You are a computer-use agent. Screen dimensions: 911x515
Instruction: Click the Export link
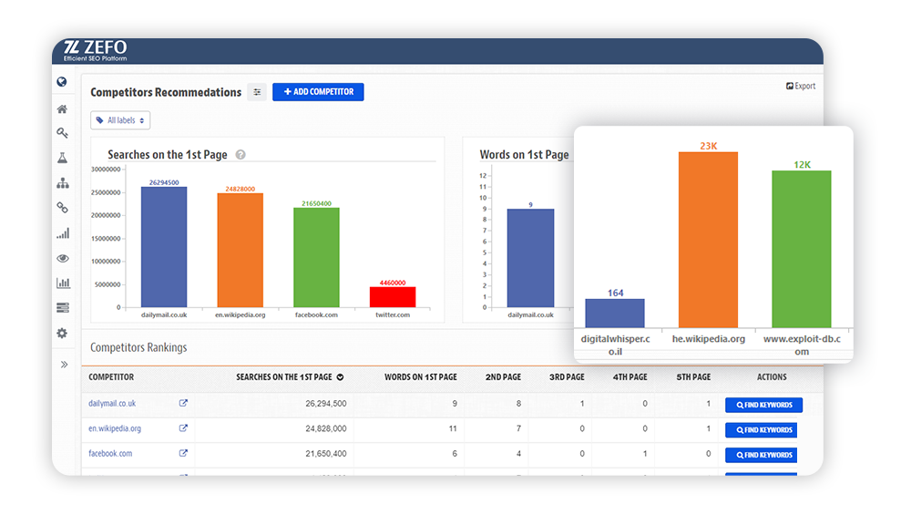click(801, 86)
